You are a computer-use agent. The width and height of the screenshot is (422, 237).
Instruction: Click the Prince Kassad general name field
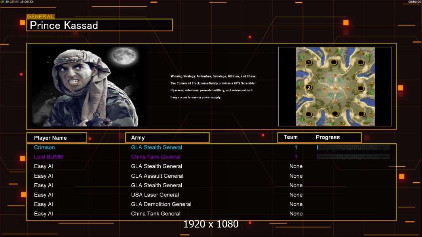pyautogui.click(x=100, y=25)
